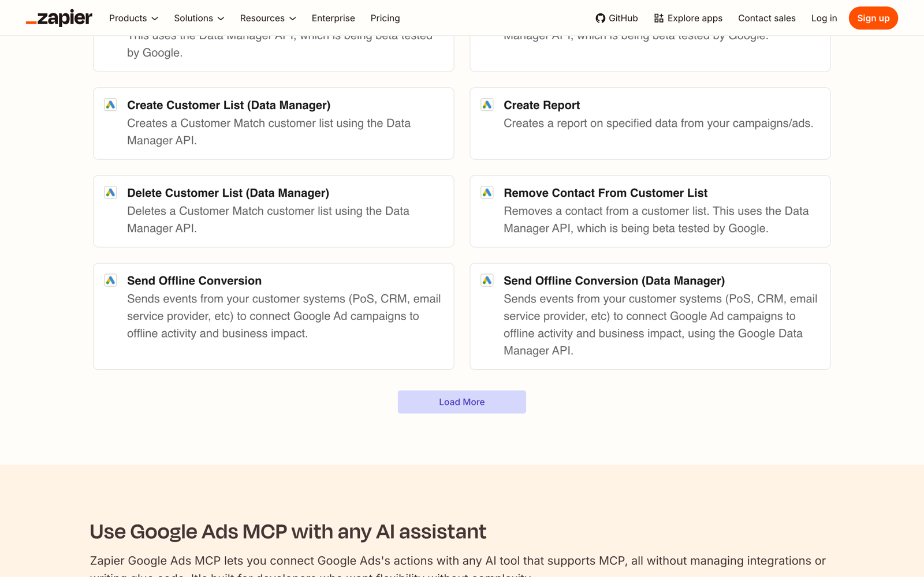Image resolution: width=924 pixels, height=577 pixels.
Task: Go to the Pricing page
Action: pyautogui.click(x=385, y=18)
